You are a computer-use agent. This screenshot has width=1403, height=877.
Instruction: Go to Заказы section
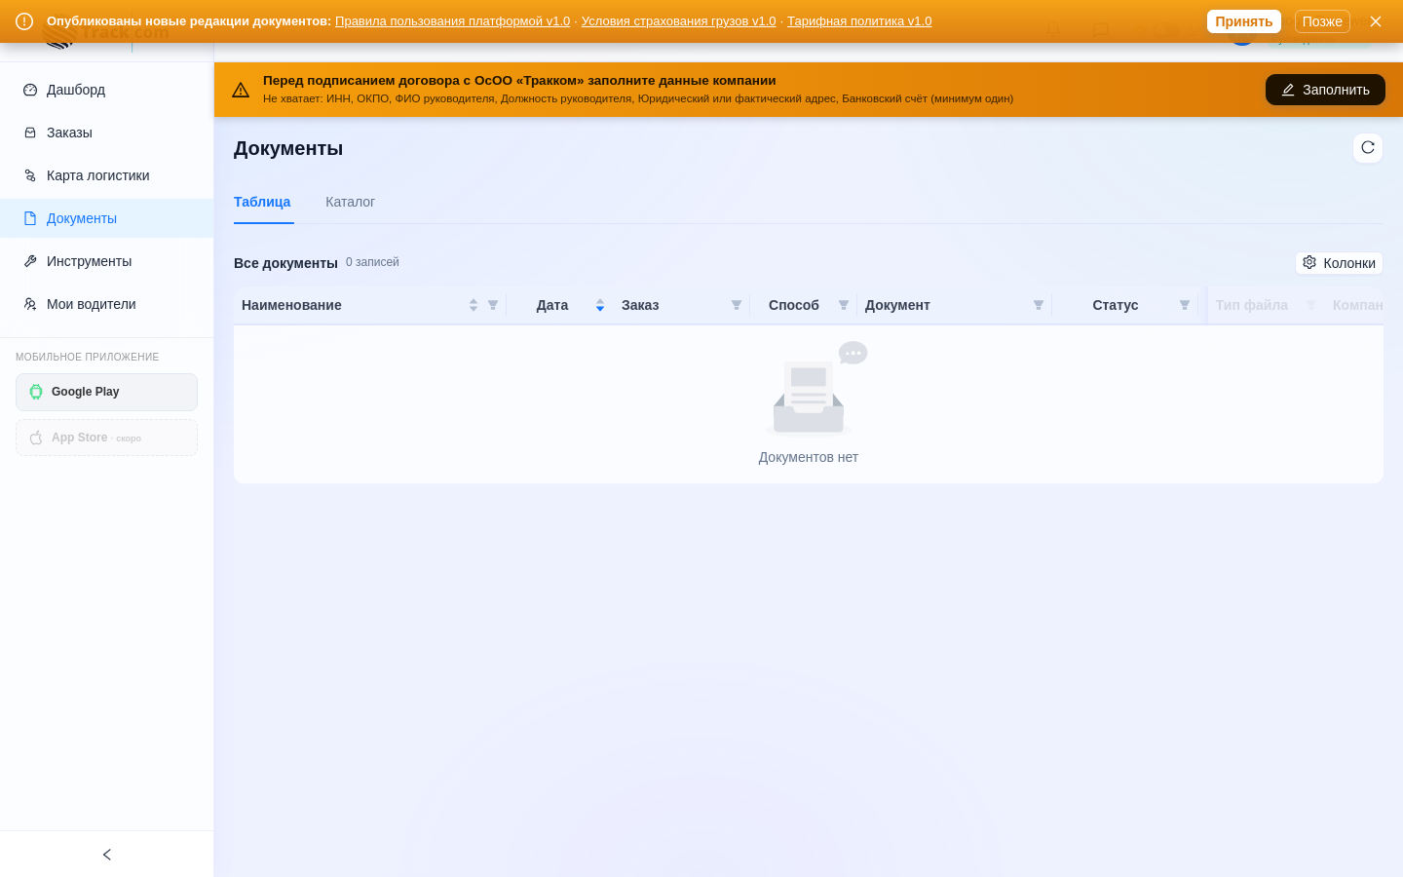click(106, 133)
